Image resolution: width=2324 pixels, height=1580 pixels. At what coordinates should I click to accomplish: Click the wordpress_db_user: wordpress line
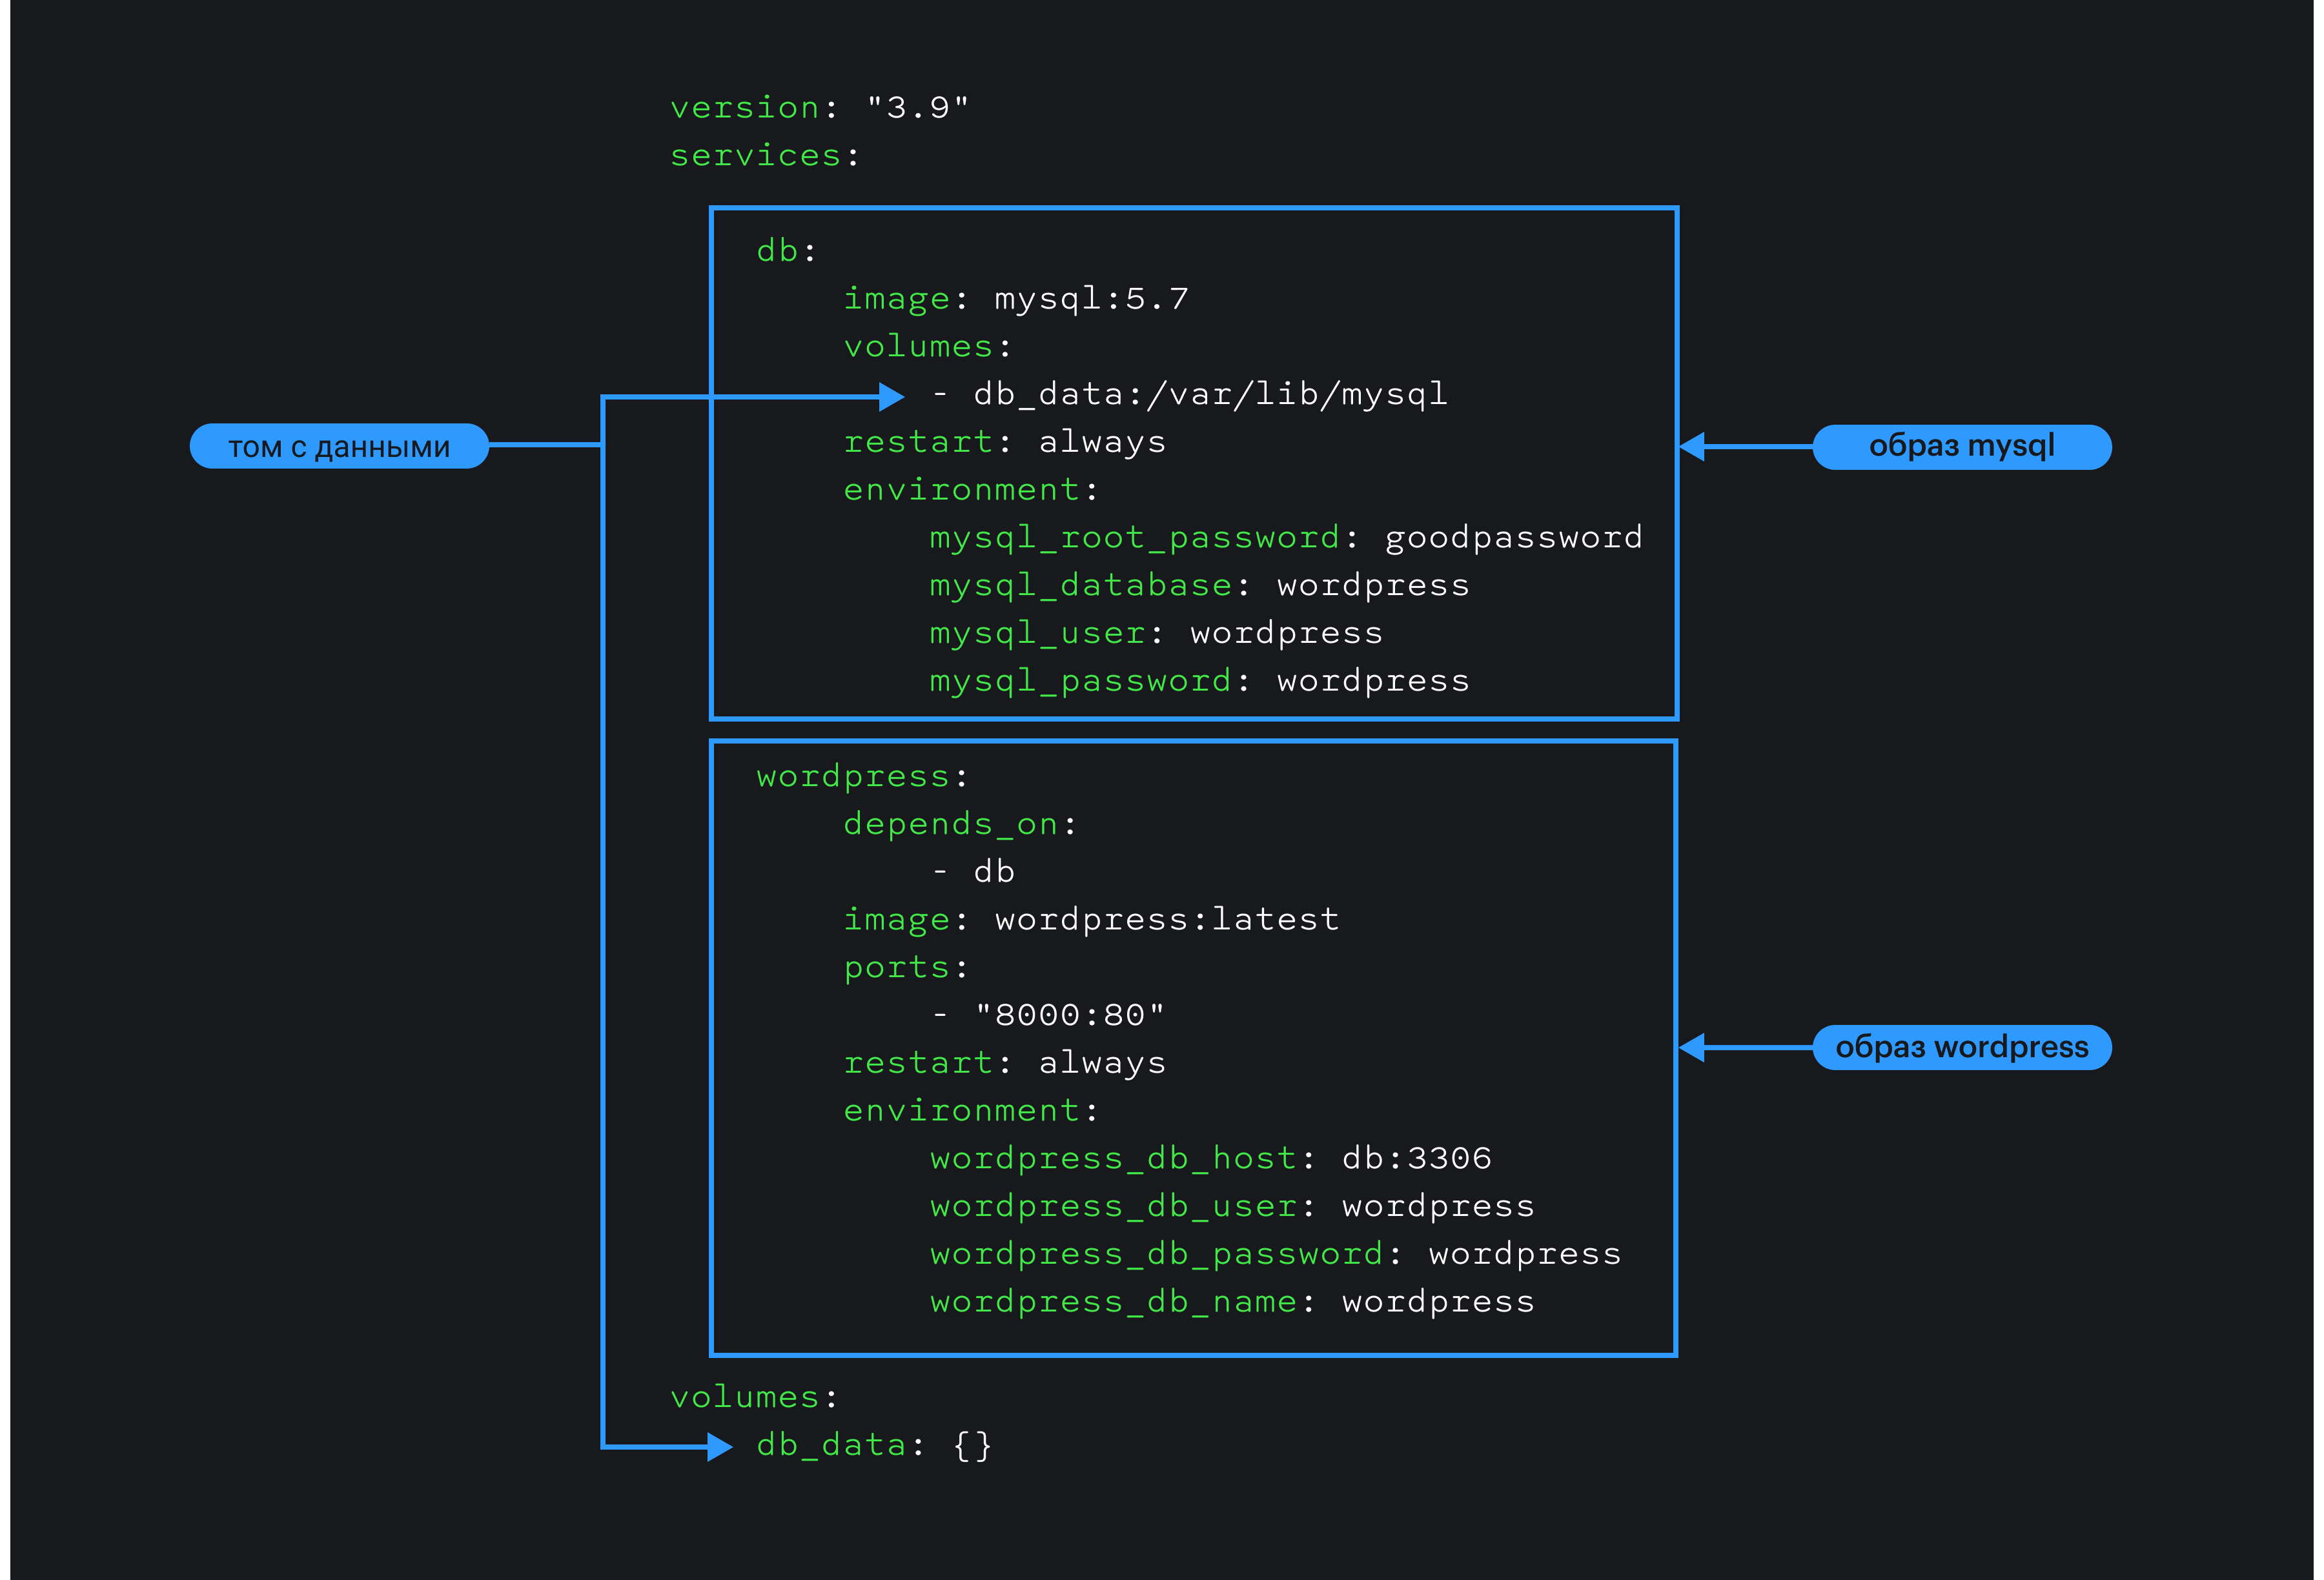coord(1232,1207)
